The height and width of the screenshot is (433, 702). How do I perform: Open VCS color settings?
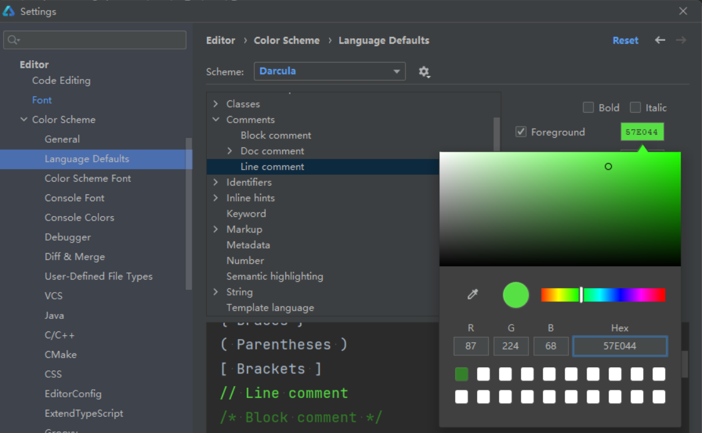click(53, 296)
